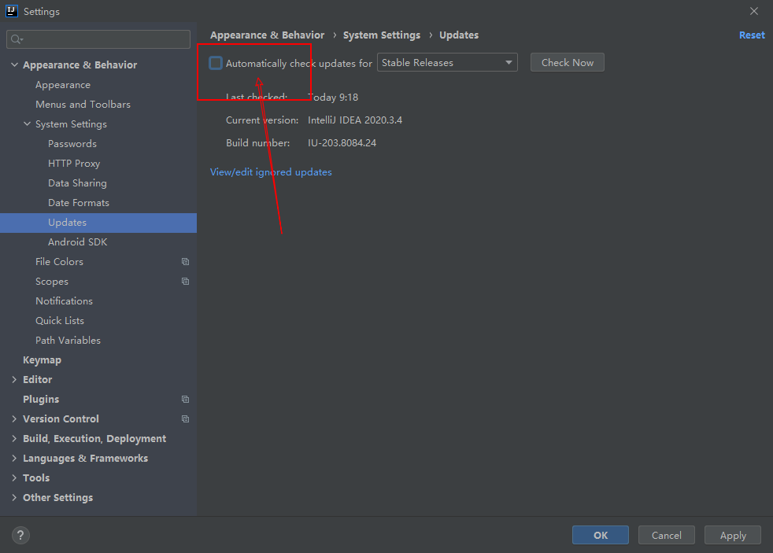
Task: Click the project-level icon beside Scopes
Action: click(185, 281)
